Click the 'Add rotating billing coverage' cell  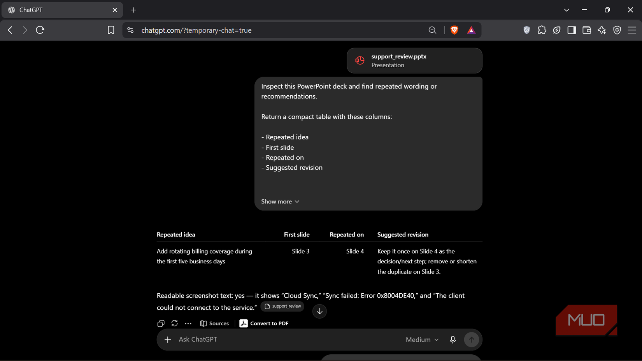(204, 256)
